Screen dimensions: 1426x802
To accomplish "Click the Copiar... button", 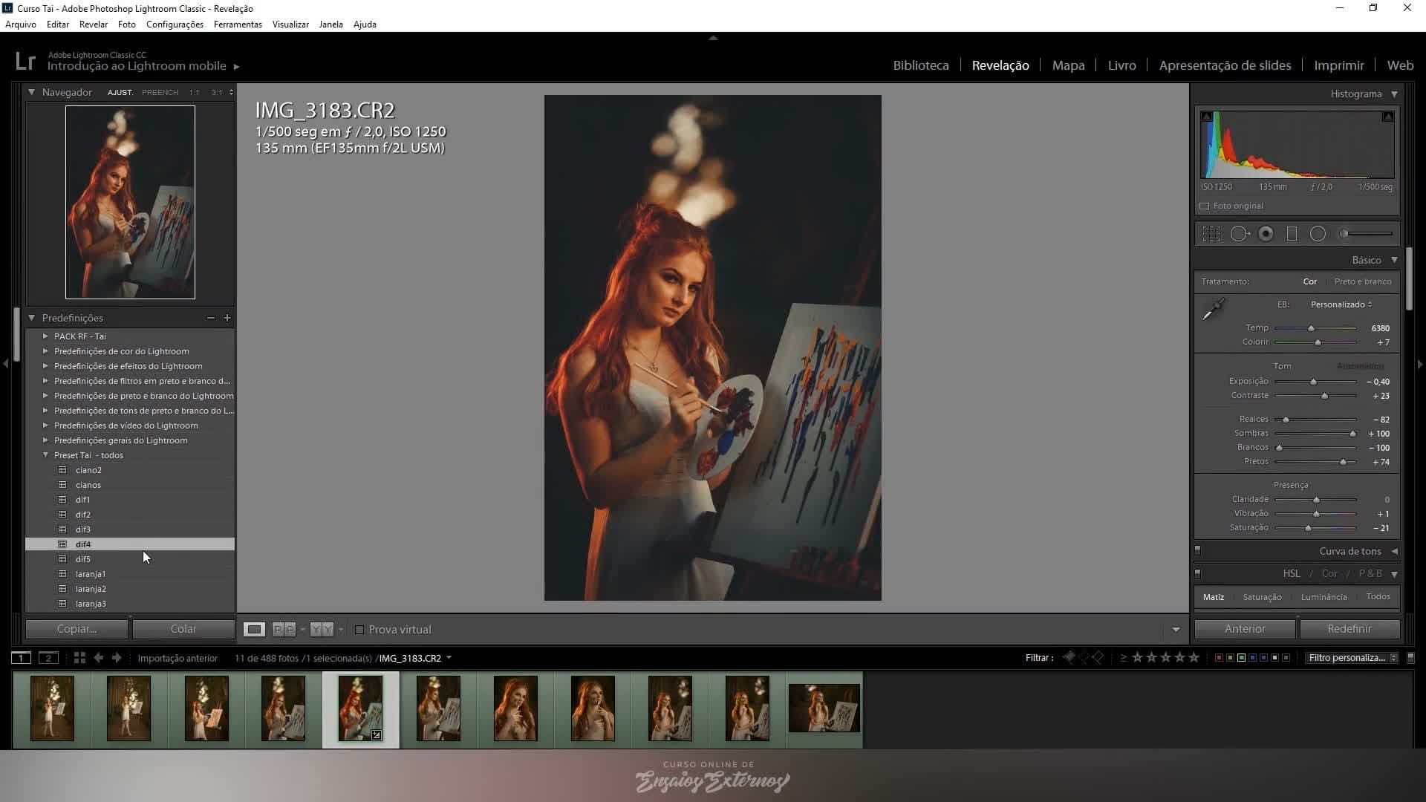I will point(77,629).
